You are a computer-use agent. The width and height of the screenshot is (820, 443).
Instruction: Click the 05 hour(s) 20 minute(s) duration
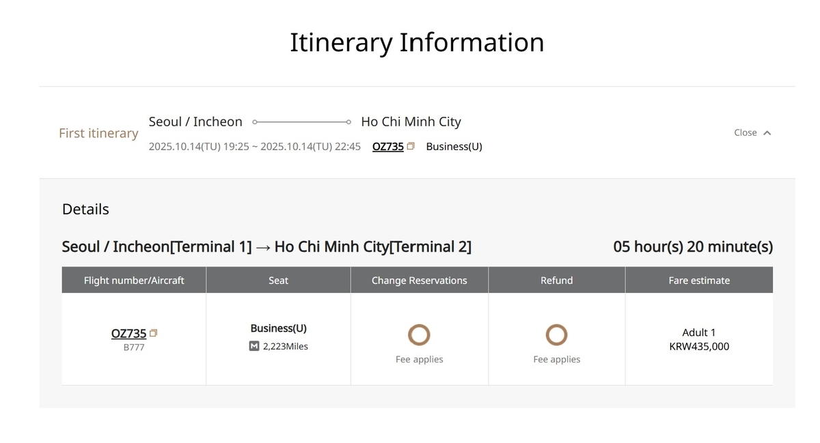[x=693, y=246]
